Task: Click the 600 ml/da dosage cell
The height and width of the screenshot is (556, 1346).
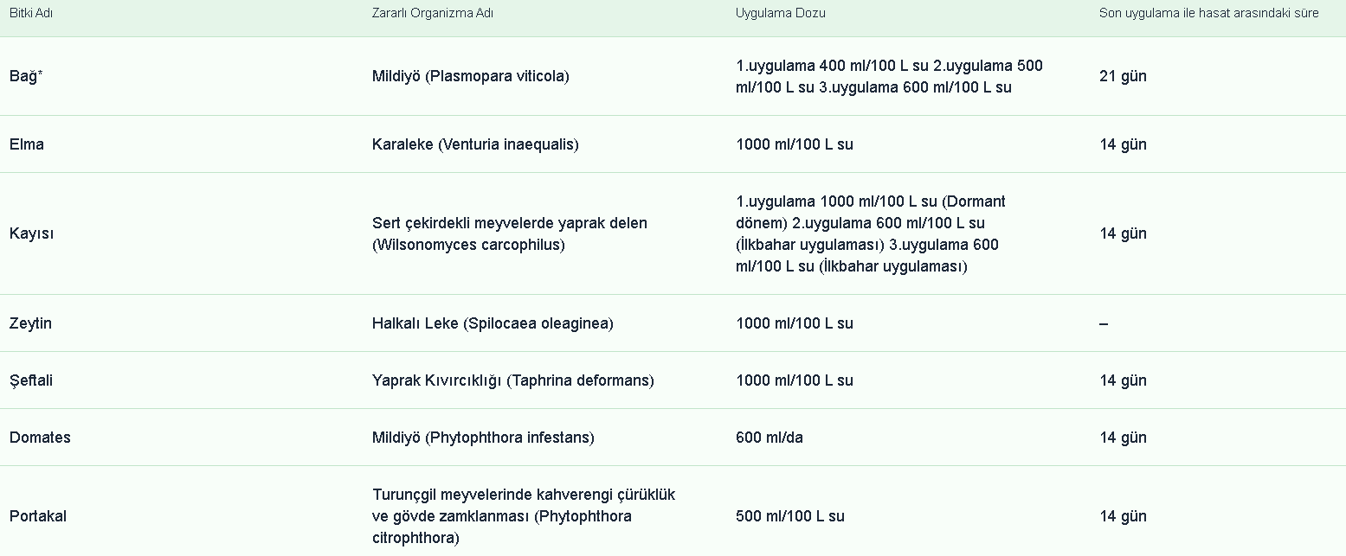Action: [x=770, y=438]
